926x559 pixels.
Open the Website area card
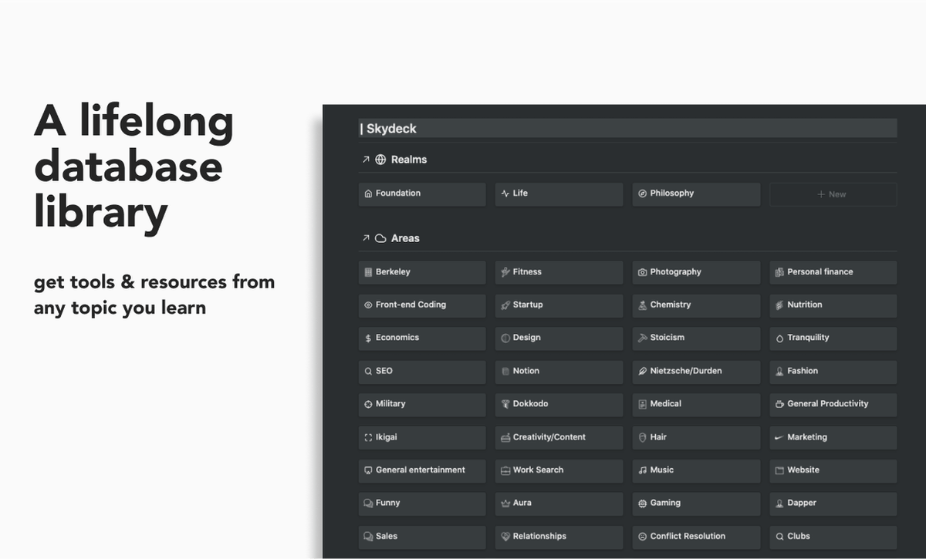[x=833, y=470]
